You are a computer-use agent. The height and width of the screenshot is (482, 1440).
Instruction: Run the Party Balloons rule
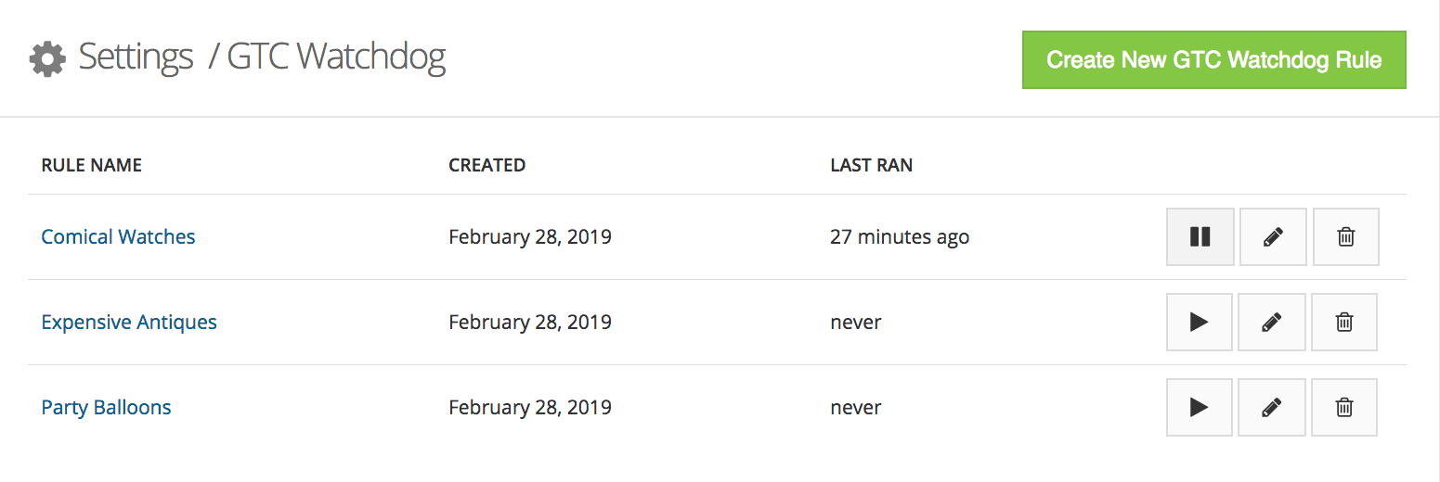[x=1199, y=408]
